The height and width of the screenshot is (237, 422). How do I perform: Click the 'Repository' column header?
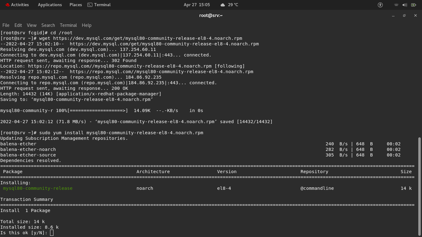coord(314,172)
